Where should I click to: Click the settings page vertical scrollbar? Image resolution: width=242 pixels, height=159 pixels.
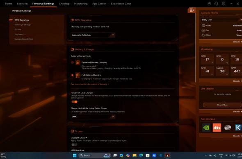click(x=195, y=48)
